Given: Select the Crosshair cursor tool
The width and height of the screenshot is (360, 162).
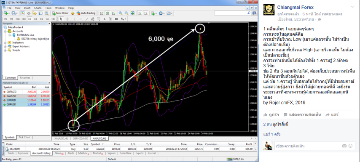Looking at the screenshot, I should point(67,19).
